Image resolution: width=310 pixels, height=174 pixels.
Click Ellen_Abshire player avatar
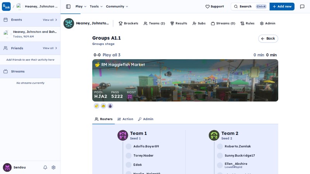[x=220, y=165]
